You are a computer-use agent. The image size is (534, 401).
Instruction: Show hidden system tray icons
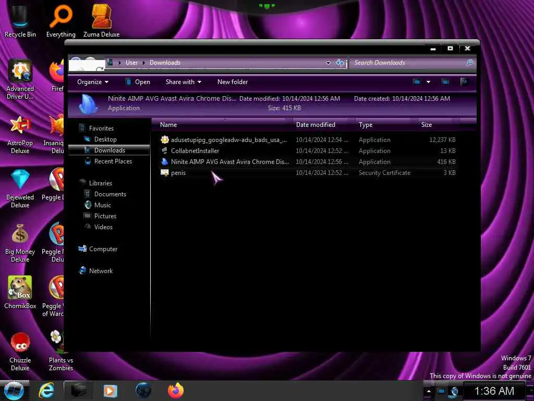click(x=429, y=391)
